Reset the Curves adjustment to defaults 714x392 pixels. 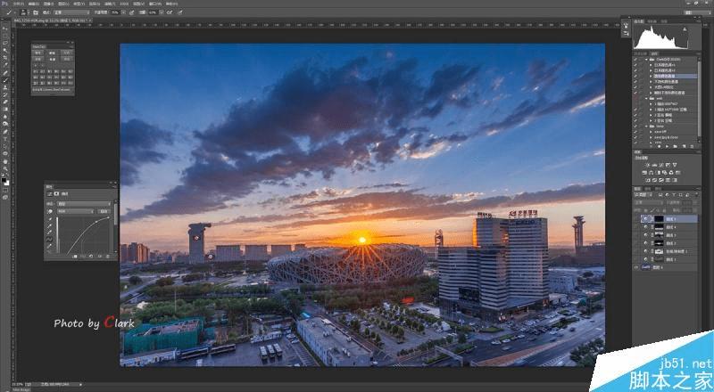point(91,256)
